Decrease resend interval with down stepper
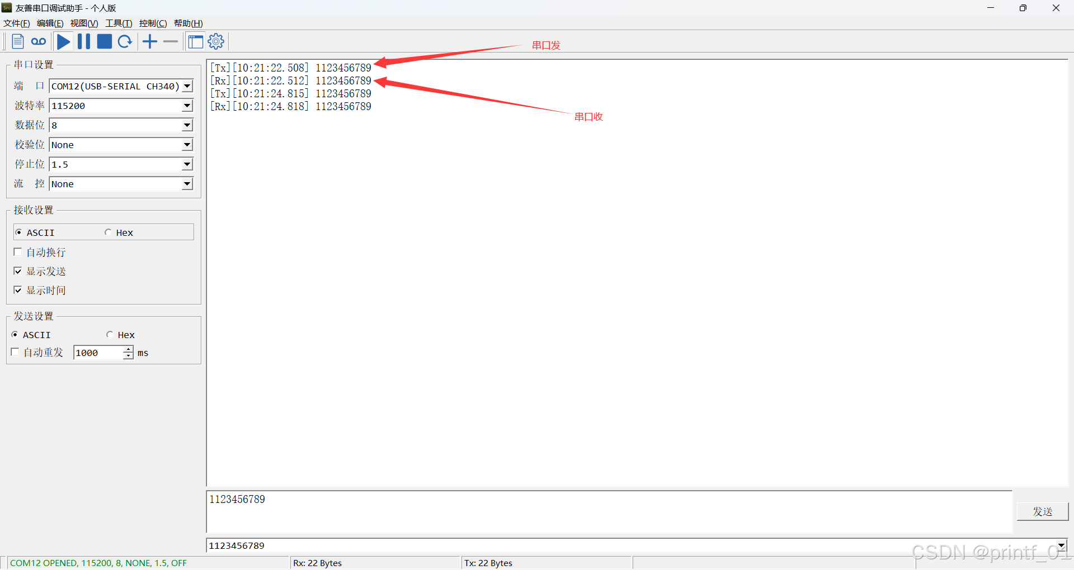Screen dimensions: 1074x570 tap(128, 356)
